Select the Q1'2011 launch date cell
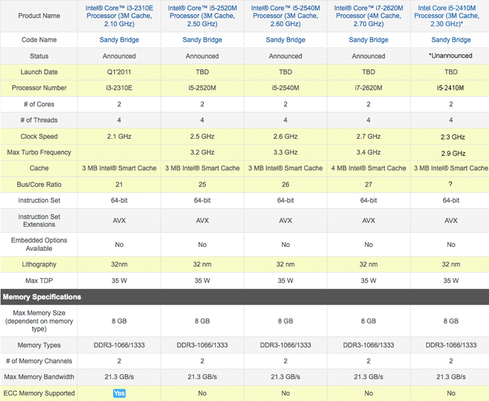The height and width of the screenshot is (401, 489). point(119,72)
